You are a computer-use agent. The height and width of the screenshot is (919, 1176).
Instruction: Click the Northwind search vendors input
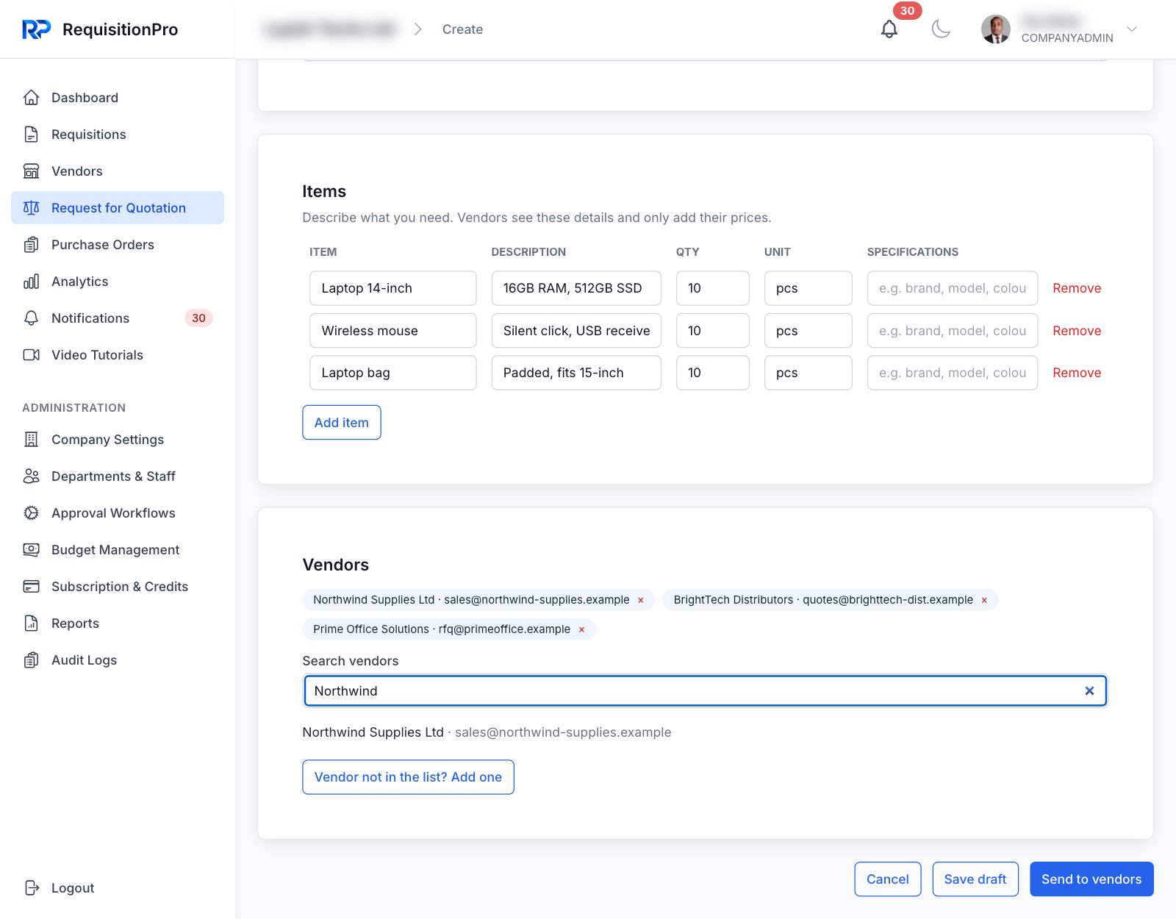705,691
